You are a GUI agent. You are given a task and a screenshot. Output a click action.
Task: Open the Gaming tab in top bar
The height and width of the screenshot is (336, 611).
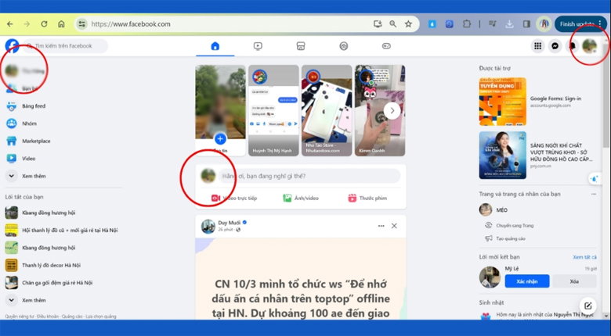pyautogui.click(x=386, y=46)
